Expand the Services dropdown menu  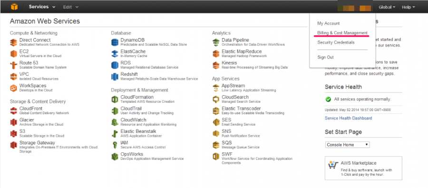pos(42,7)
